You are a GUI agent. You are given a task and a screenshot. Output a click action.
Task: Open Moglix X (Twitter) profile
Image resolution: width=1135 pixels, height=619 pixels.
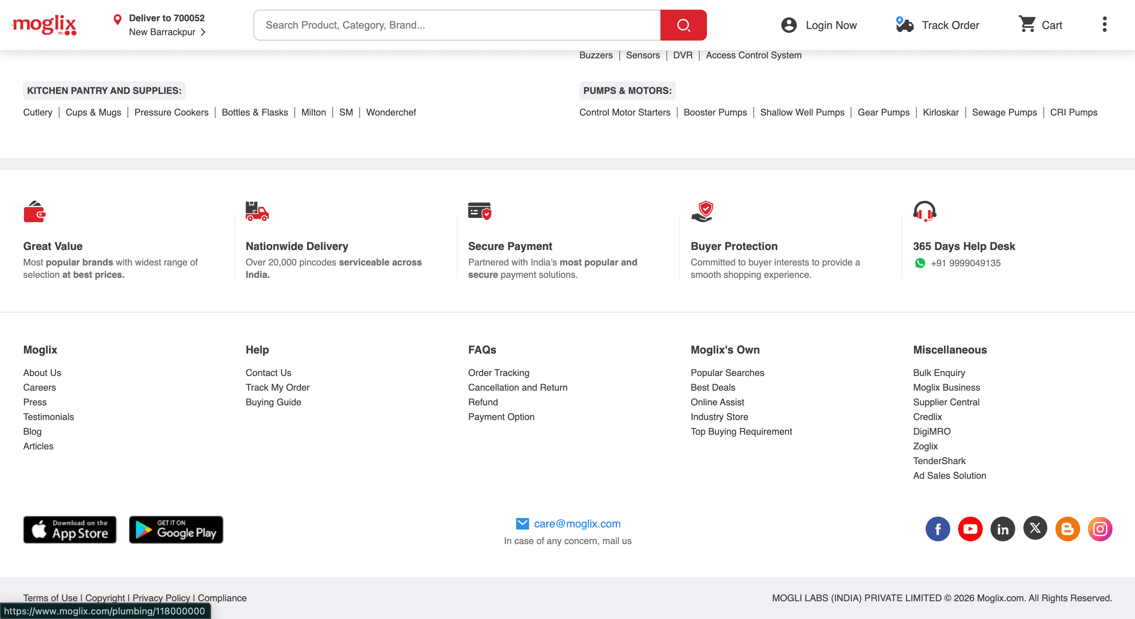1035,528
